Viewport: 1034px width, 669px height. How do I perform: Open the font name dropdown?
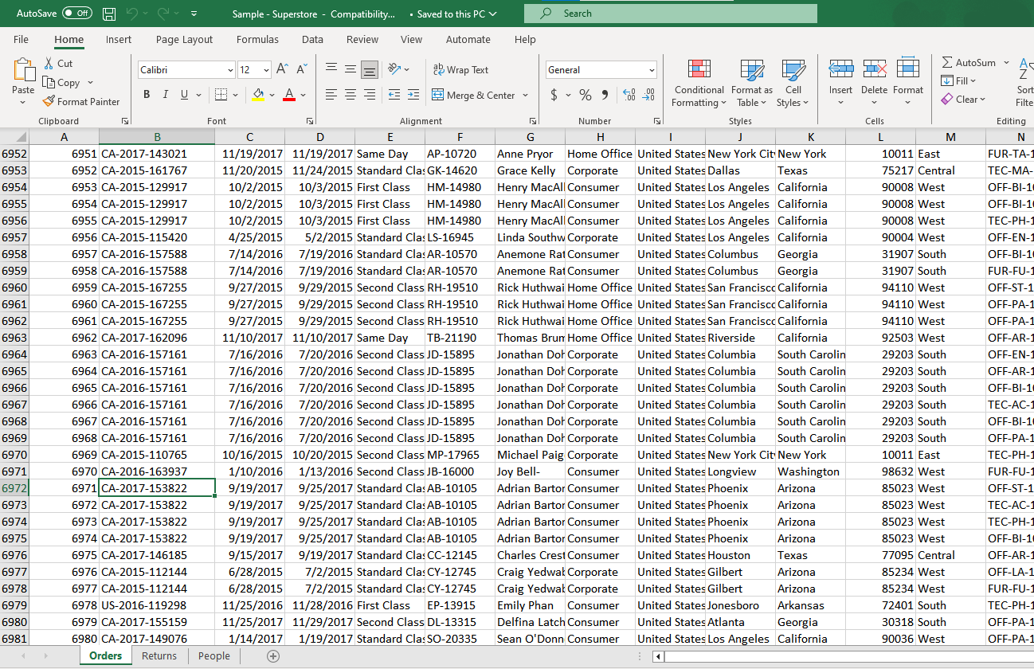pyautogui.click(x=230, y=70)
